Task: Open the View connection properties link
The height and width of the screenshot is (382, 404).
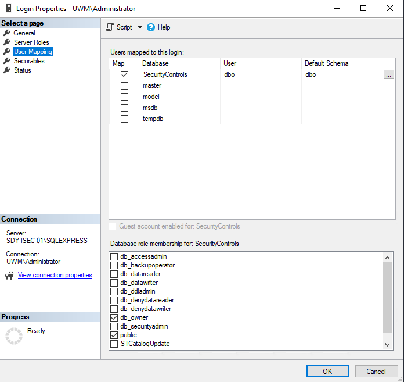Action: pyautogui.click(x=55, y=275)
